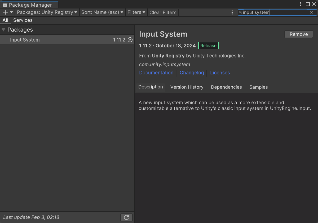Click the plus add package icon
This screenshot has height=223, width=318.
click(x=5, y=12)
